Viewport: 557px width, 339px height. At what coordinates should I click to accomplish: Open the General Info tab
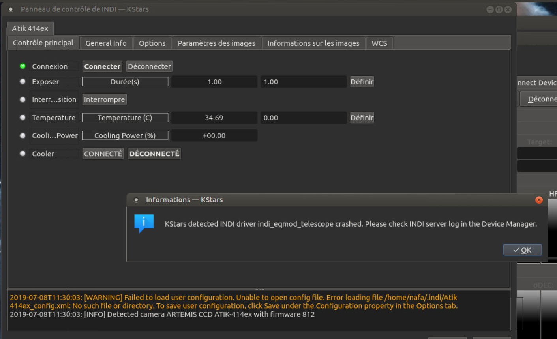tap(106, 43)
